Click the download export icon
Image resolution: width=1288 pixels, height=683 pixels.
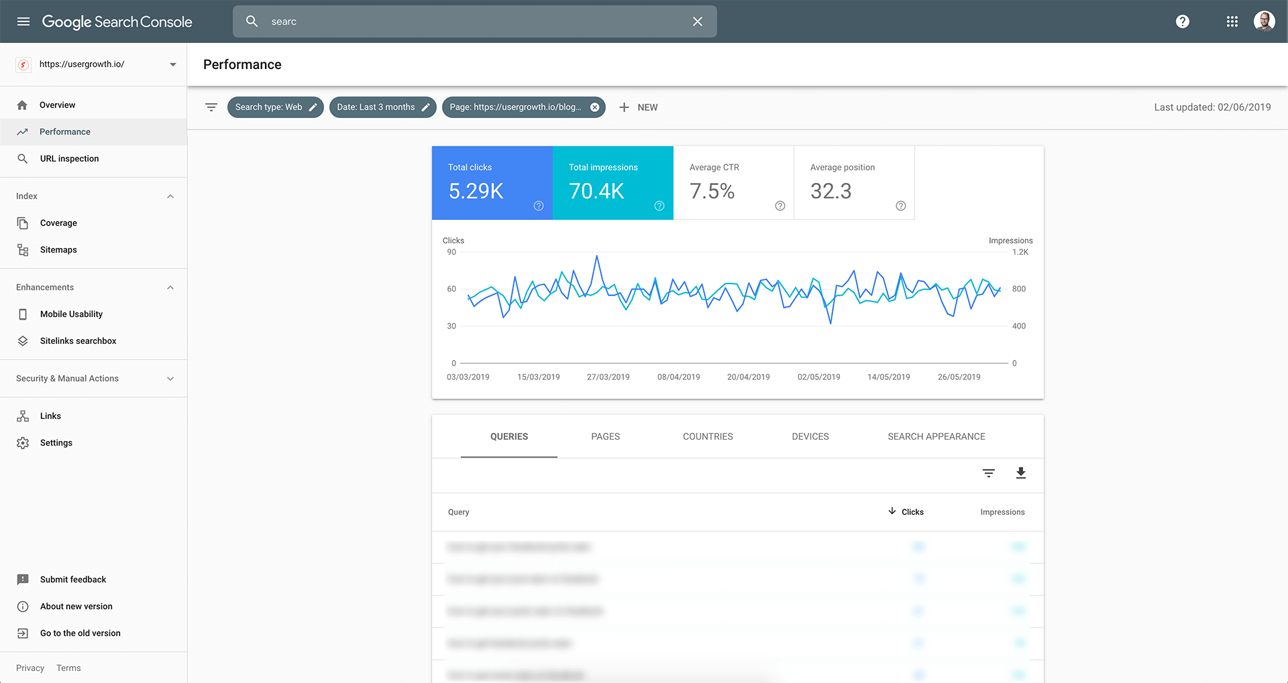[x=1021, y=473]
